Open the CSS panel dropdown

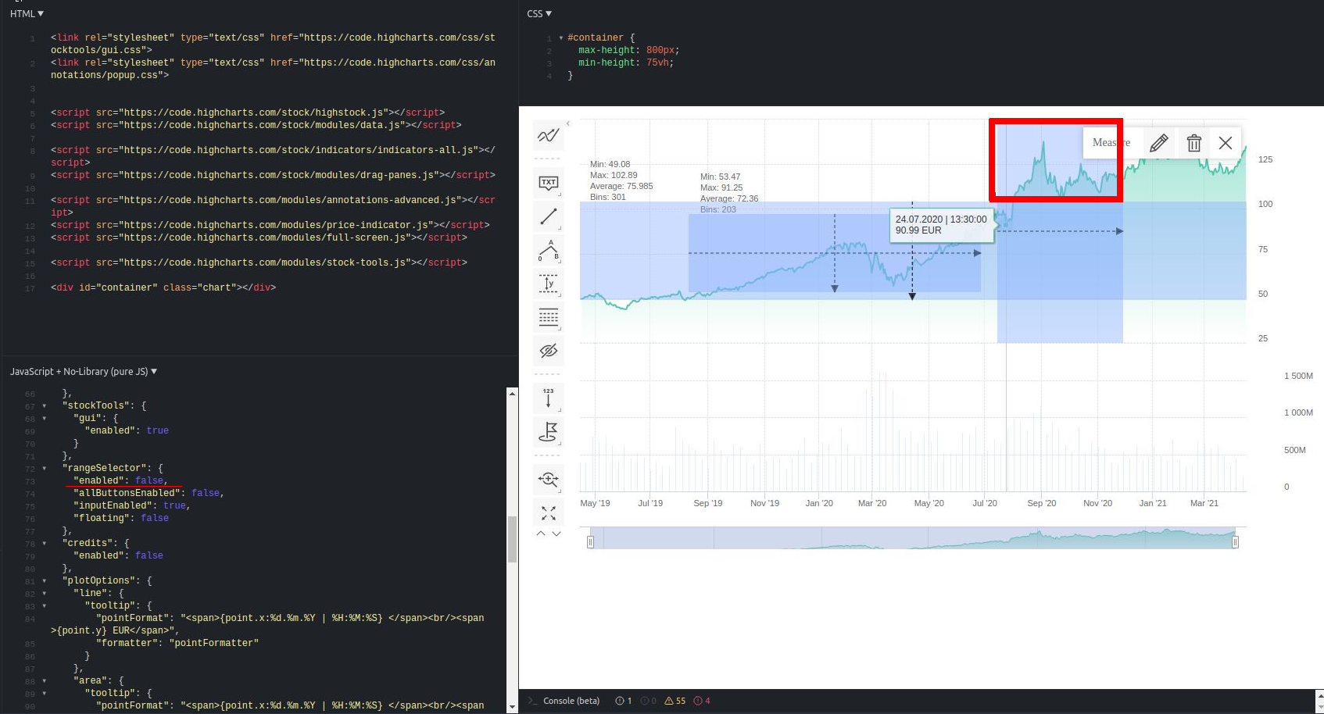tap(539, 13)
